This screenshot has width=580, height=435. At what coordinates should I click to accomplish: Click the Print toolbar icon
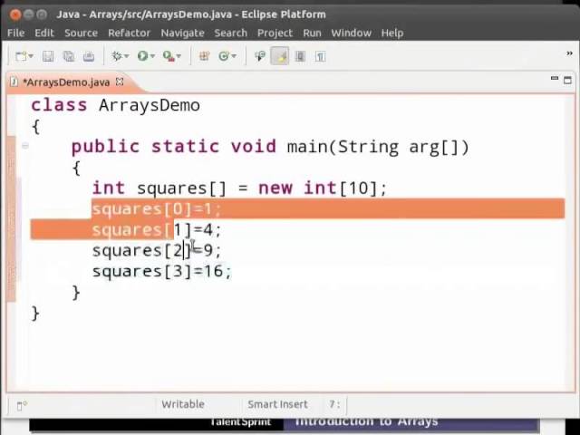coord(89,56)
